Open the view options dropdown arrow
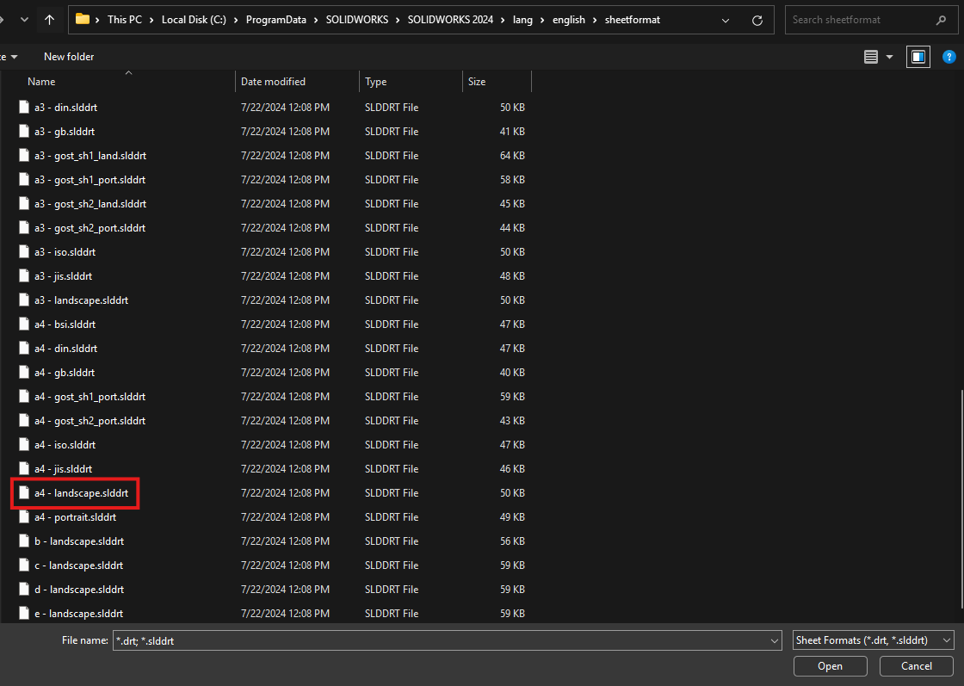Viewport: 964px width, 686px height. [889, 57]
